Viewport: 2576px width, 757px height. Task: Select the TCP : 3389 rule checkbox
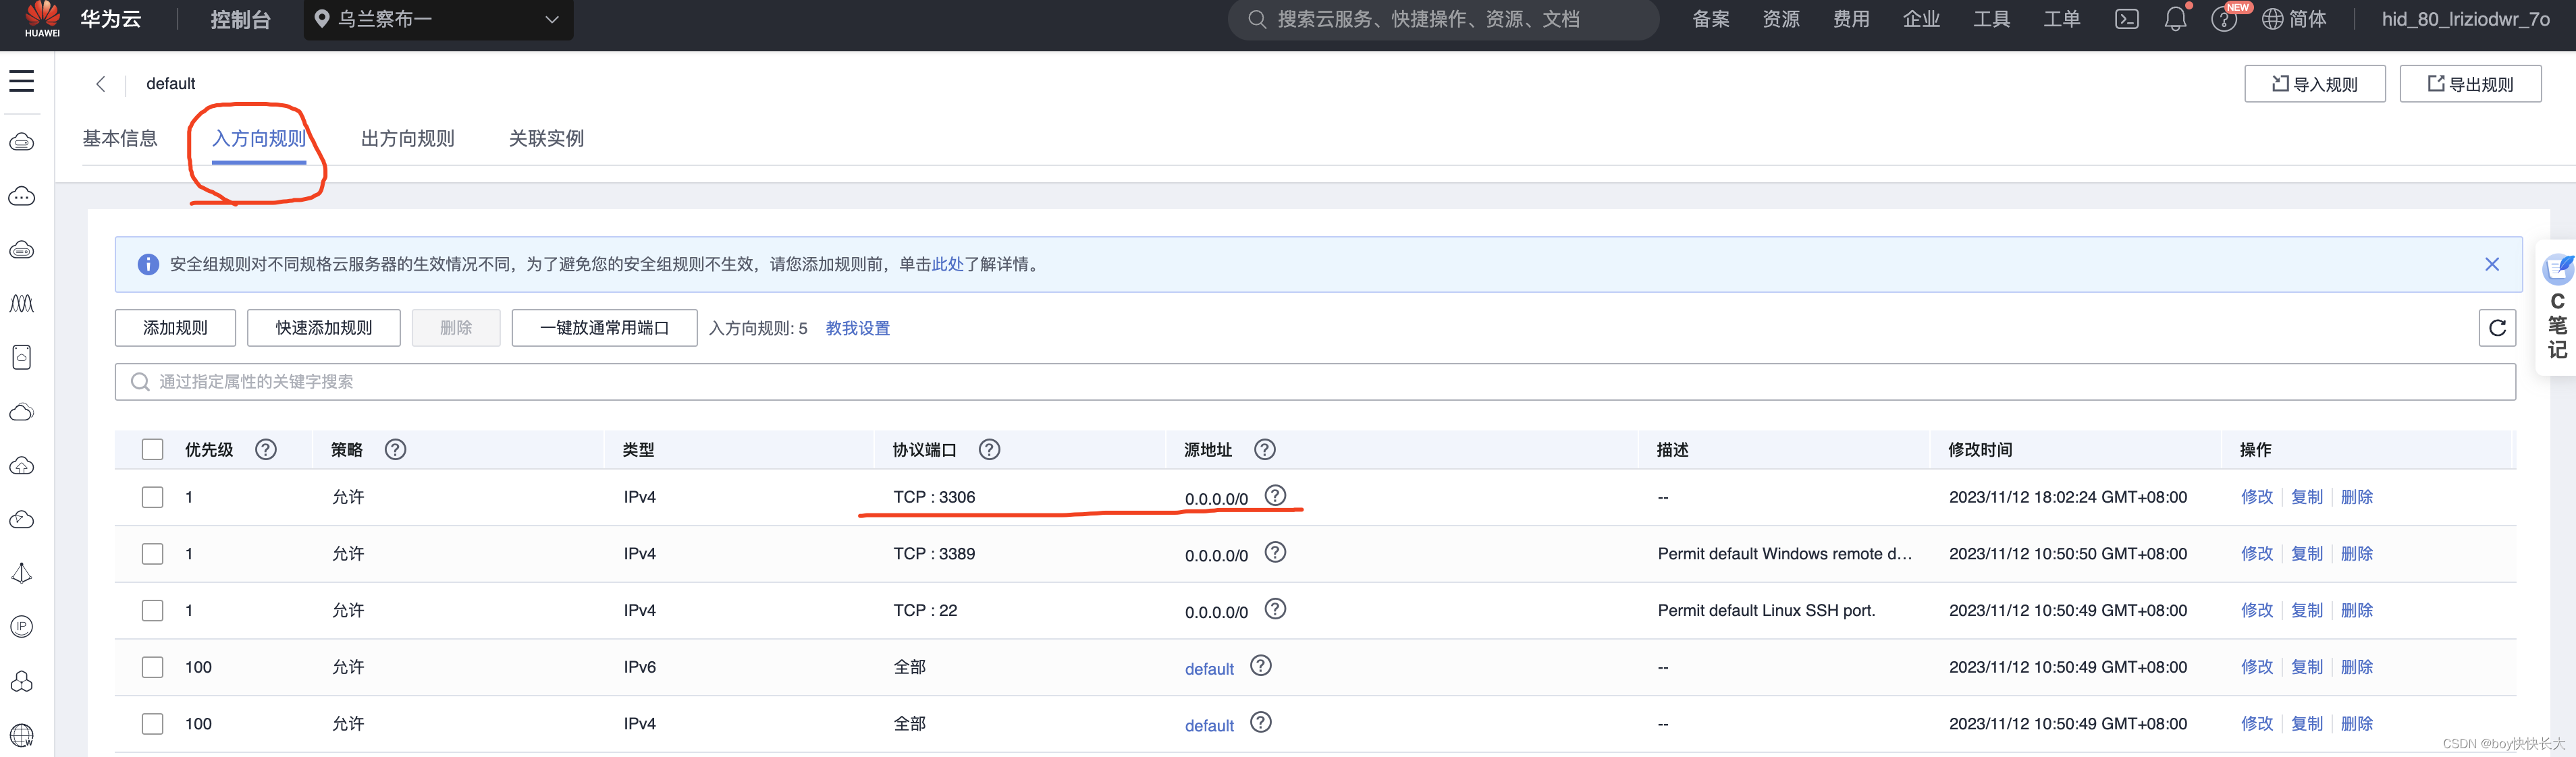click(152, 554)
